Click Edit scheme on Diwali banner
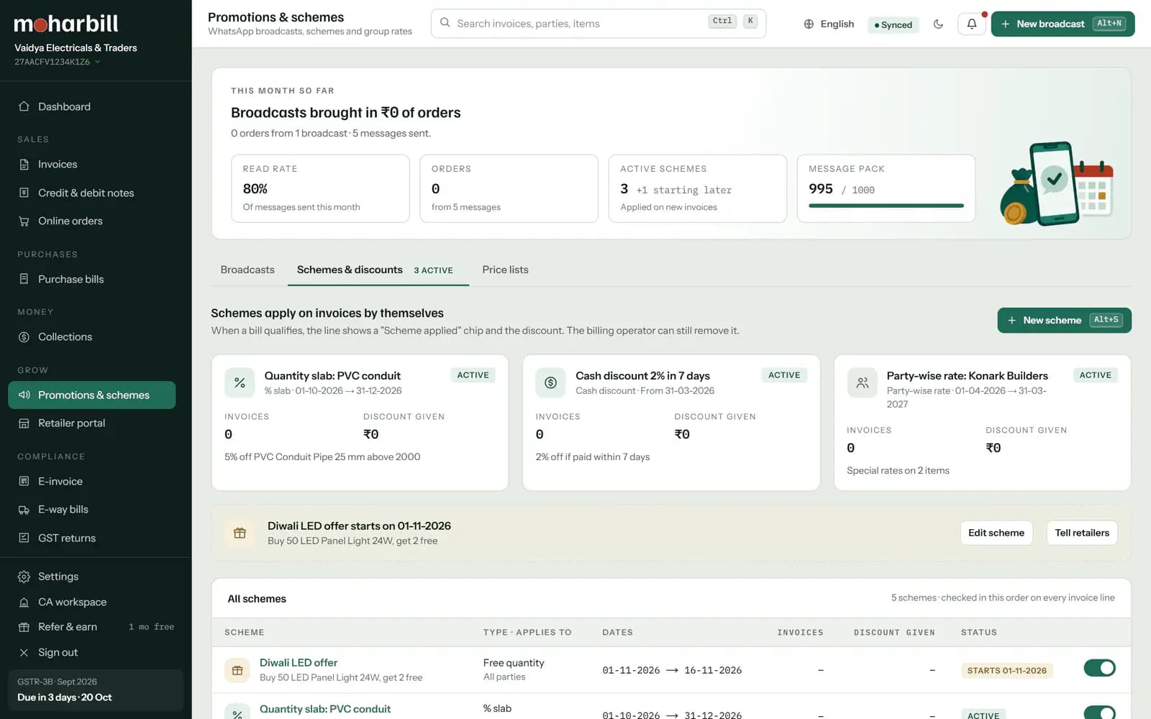Image resolution: width=1151 pixels, height=719 pixels. pos(996,533)
